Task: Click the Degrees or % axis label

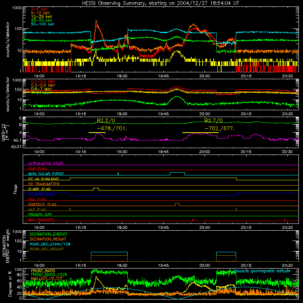Action: (x=10, y=284)
